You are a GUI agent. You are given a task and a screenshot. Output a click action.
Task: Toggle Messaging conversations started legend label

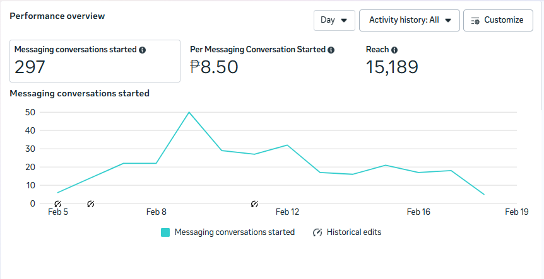coord(234,232)
